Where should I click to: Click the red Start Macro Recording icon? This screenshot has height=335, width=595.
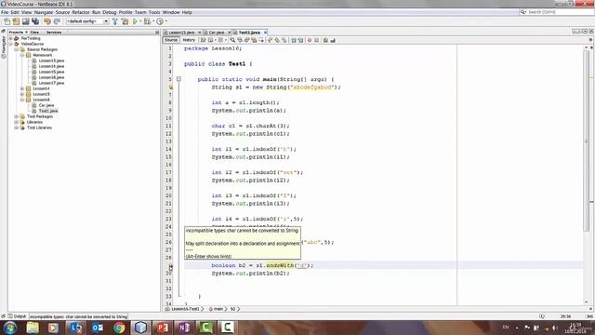310,40
